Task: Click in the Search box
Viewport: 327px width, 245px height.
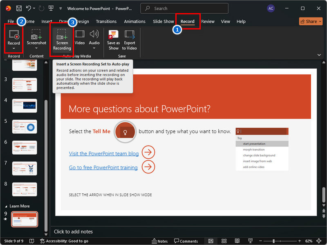Action: 184,8
